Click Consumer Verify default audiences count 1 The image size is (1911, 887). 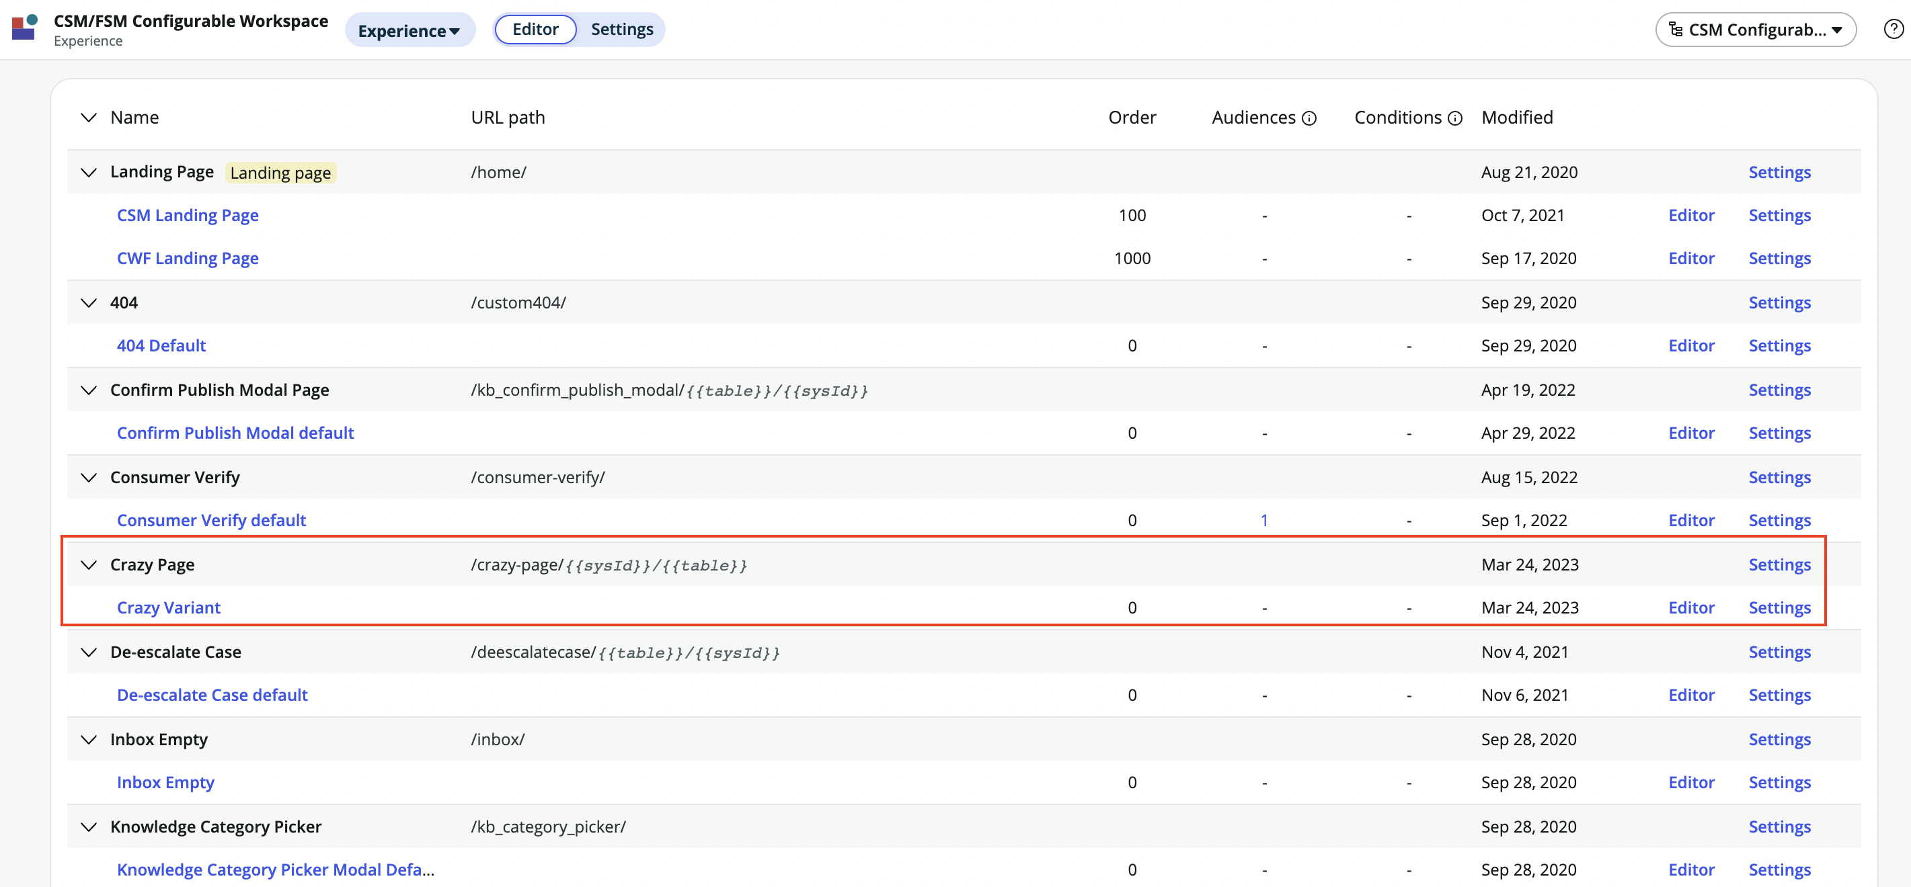tap(1263, 521)
